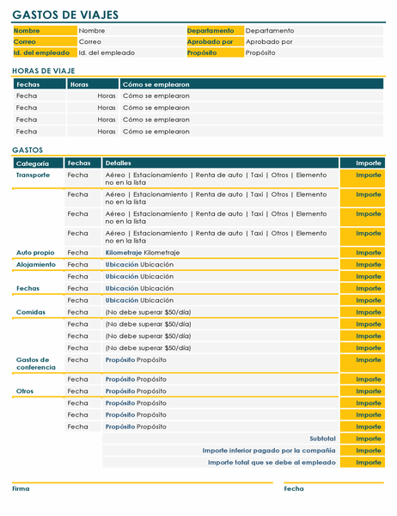Click the Importe cell beside Subtotal

[362, 439]
